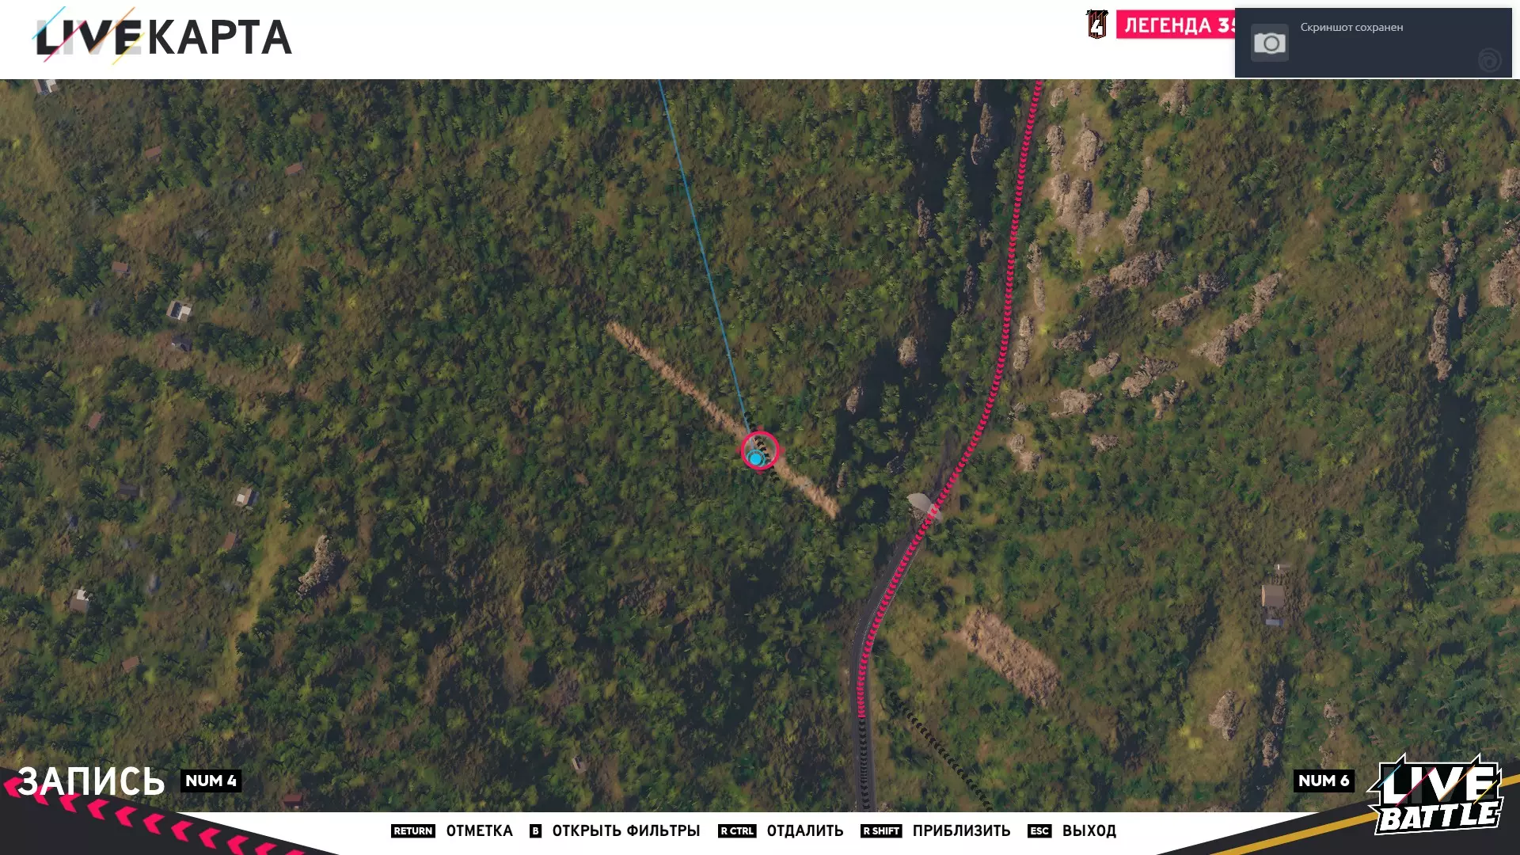
Task: Exit the map via ВЫХОД
Action: point(1089,830)
